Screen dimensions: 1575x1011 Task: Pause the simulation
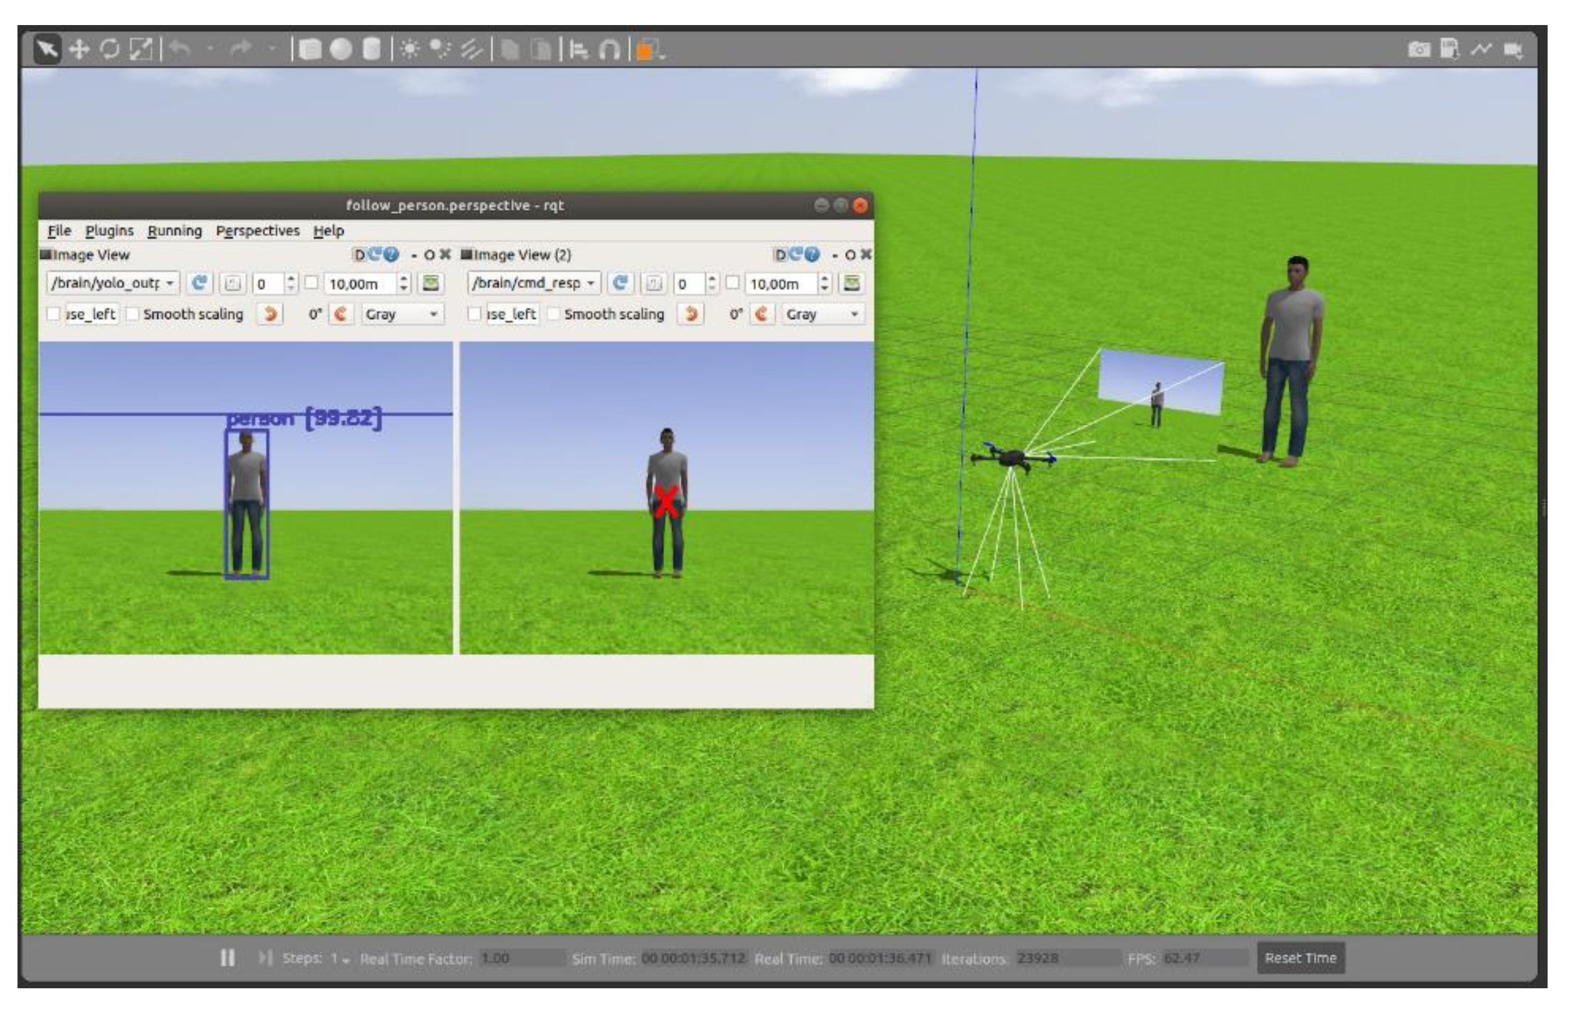pos(227,958)
